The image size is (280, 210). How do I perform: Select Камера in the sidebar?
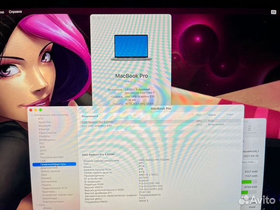click(46, 178)
